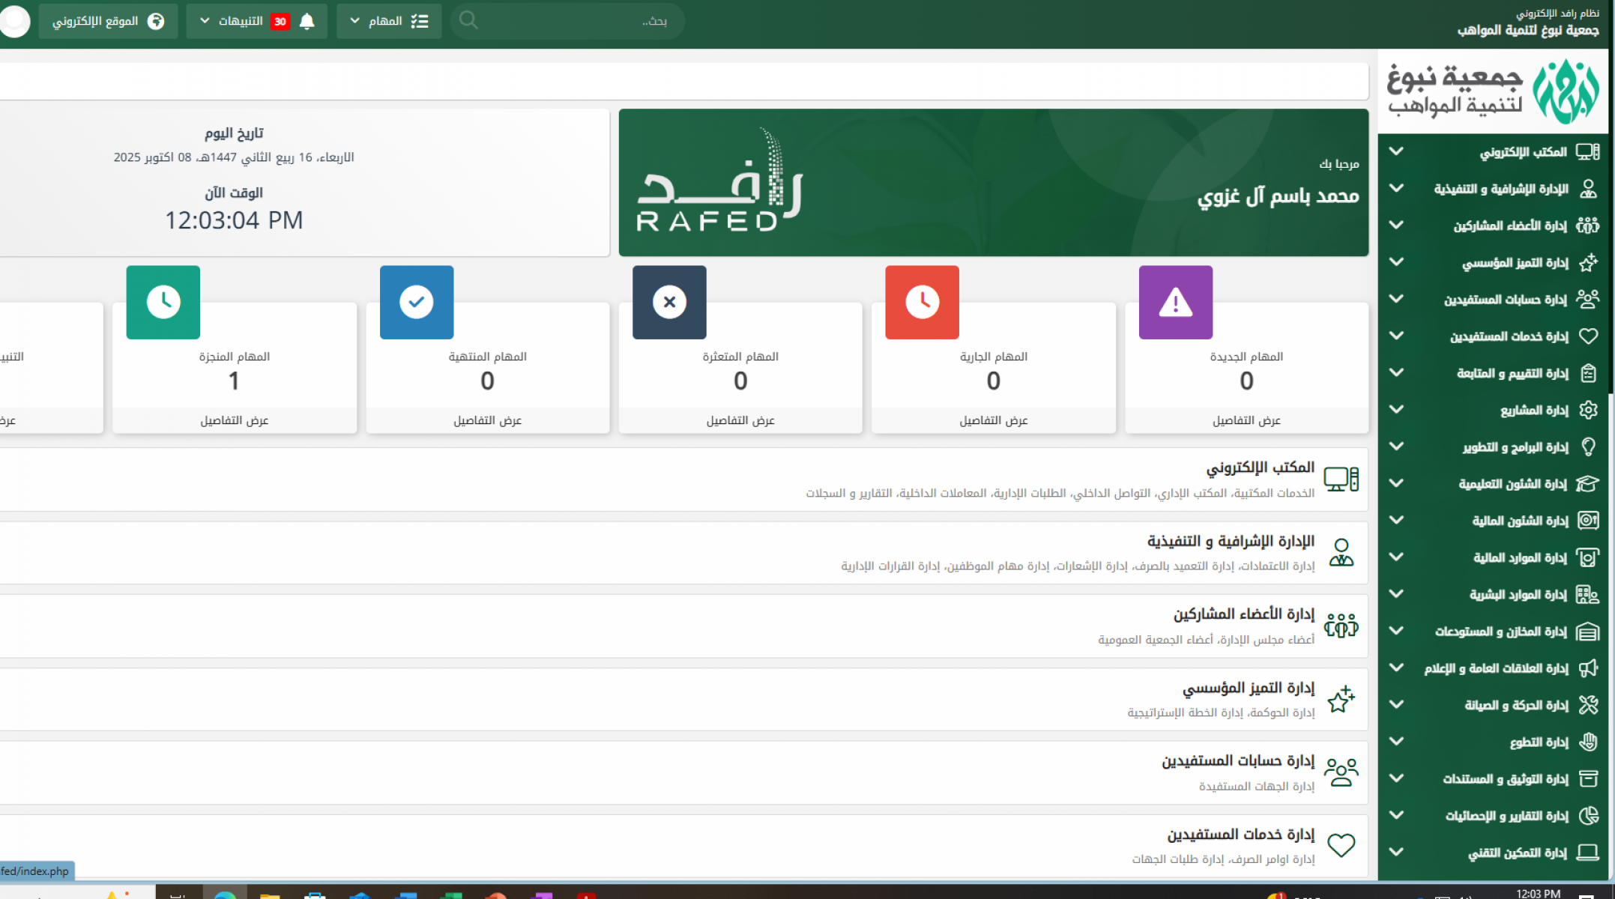Click the search magnifier icon

pos(468,20)
